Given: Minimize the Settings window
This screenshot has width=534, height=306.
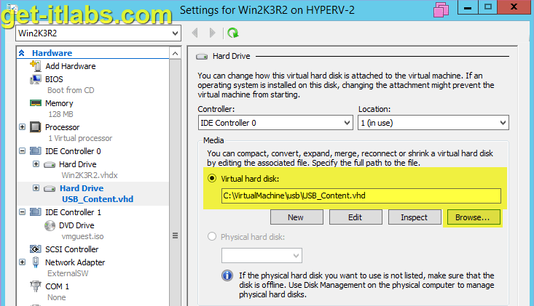Looking at the screenshot, I should tap(468, 7).
